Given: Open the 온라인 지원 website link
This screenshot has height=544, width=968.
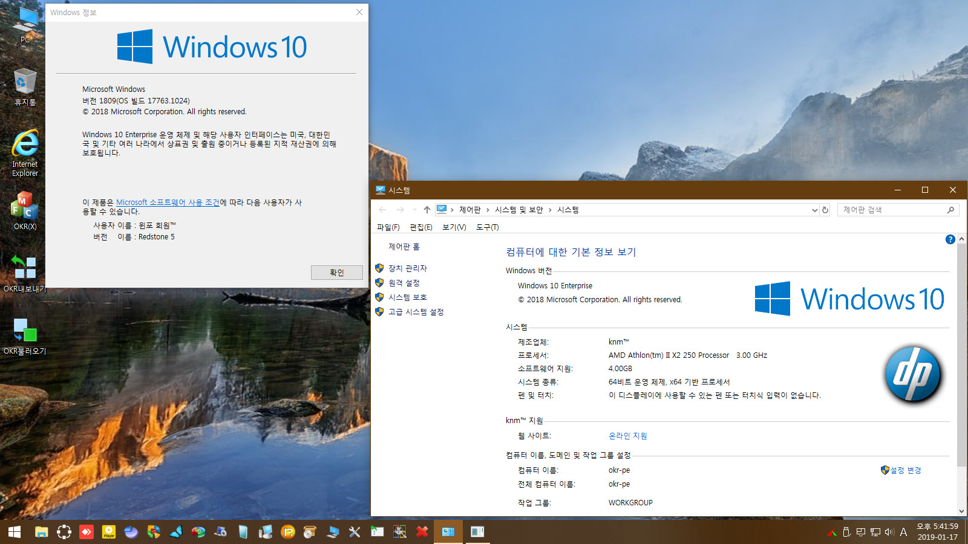Looking at the screenshot, I should tap(627, 436).
